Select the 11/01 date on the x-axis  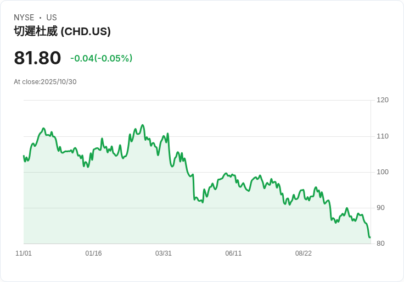click(x=24, y=253)
